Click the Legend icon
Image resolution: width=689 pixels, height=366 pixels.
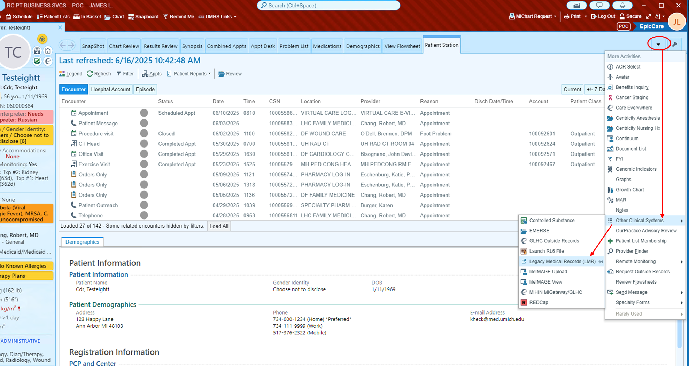click(x=71, y=74)
